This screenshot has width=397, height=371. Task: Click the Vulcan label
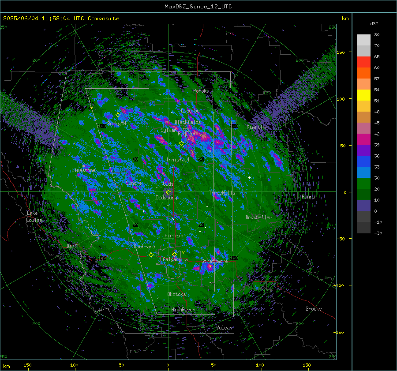(x=224, y=328)
